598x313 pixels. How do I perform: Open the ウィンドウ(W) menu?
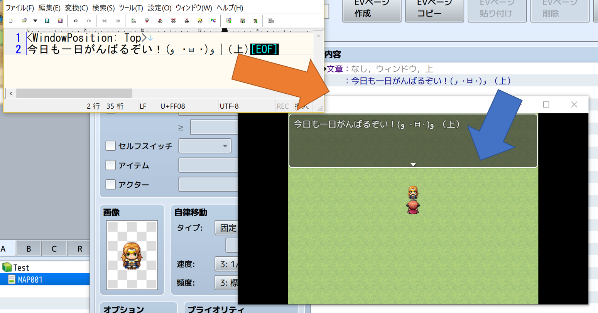(194, 8)
